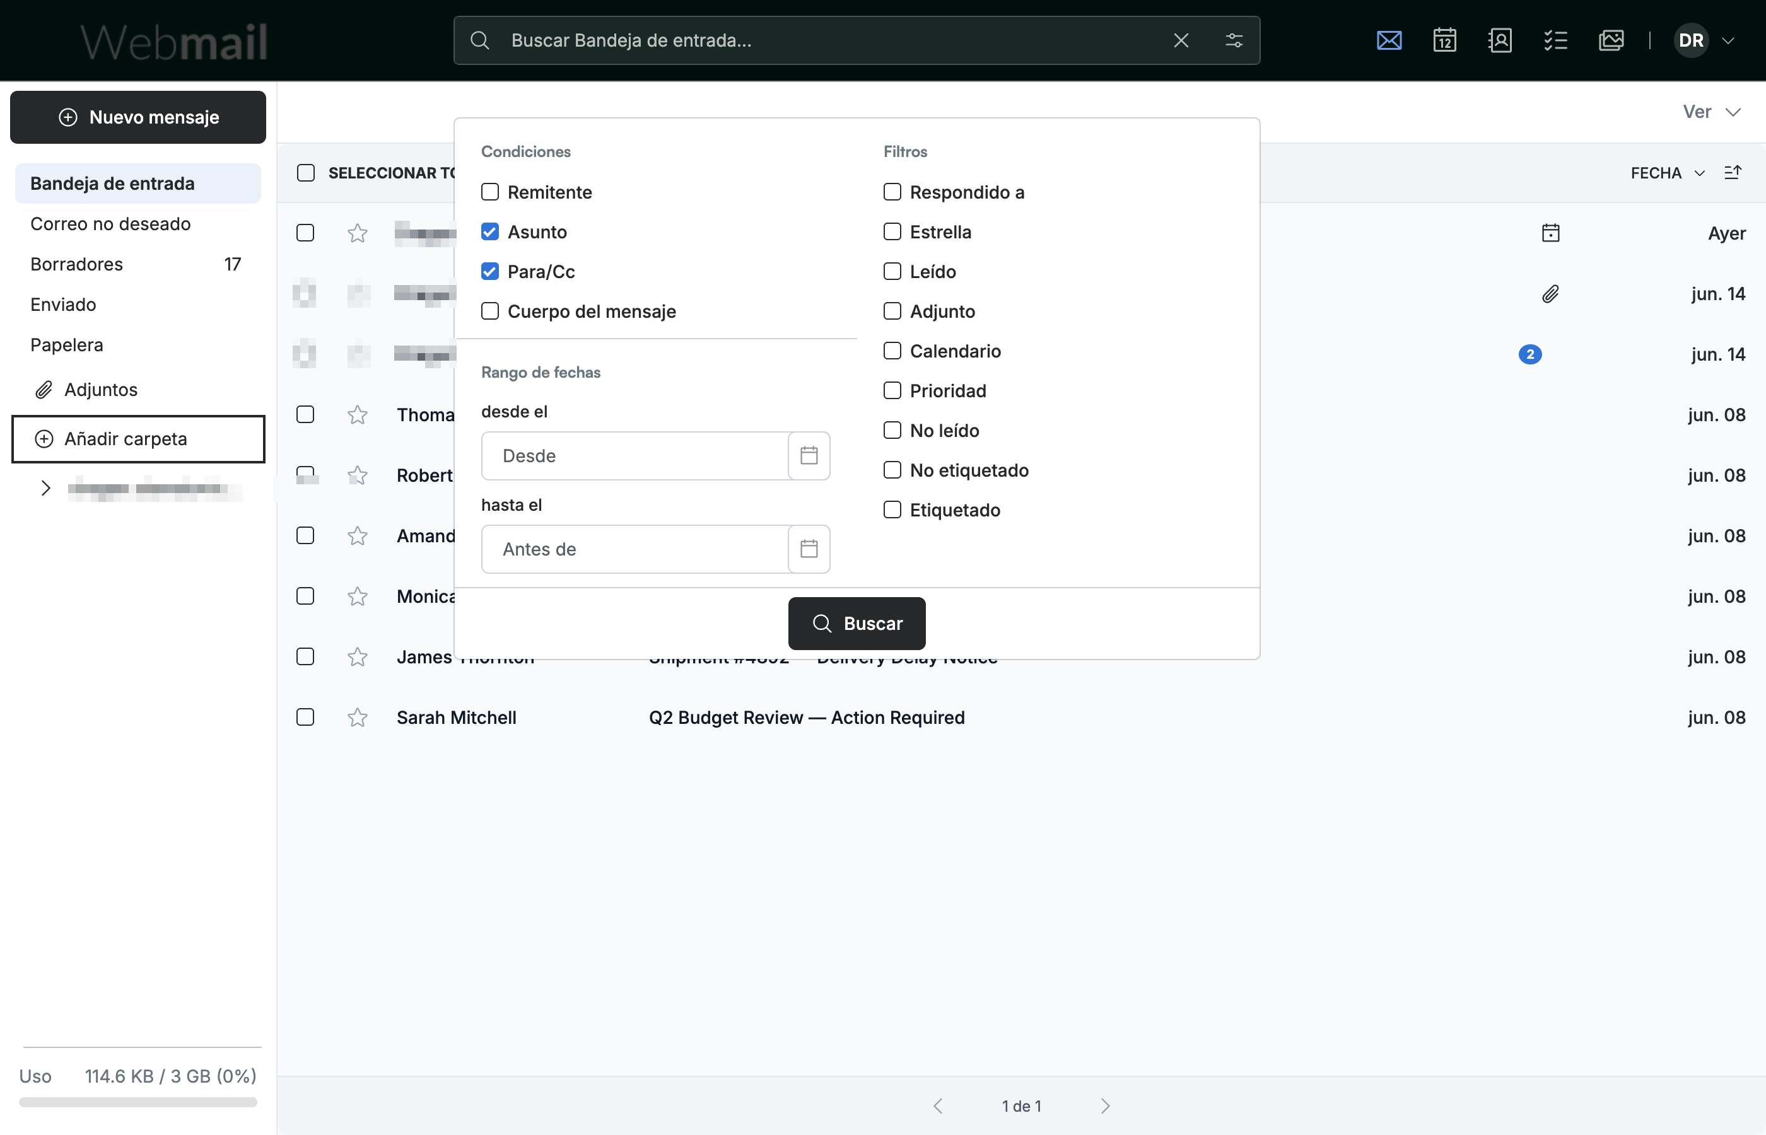Click the calendar invite icon on Ayer message

[1550, 233]
